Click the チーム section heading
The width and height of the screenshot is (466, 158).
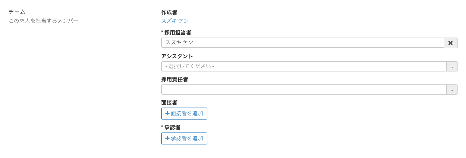(x=17, y=12)
